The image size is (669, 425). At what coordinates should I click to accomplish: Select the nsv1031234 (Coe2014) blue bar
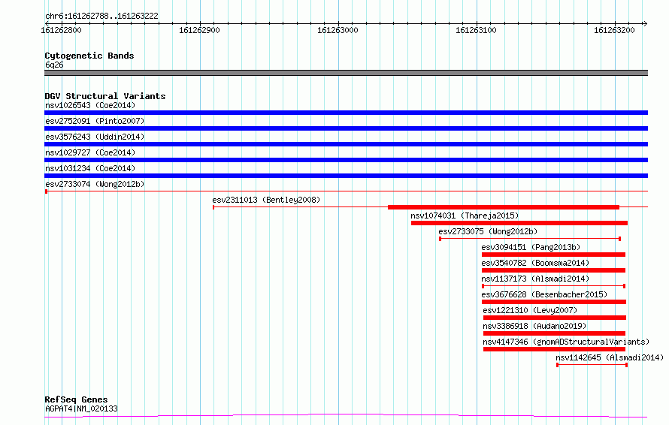click(x=346, y=176)
